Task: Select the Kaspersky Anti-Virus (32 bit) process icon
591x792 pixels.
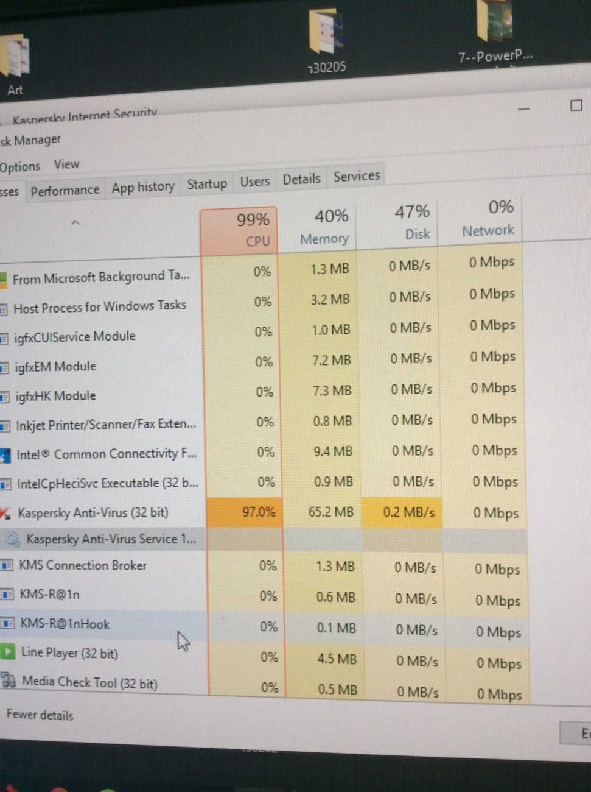Action: [x=5, y=514]
